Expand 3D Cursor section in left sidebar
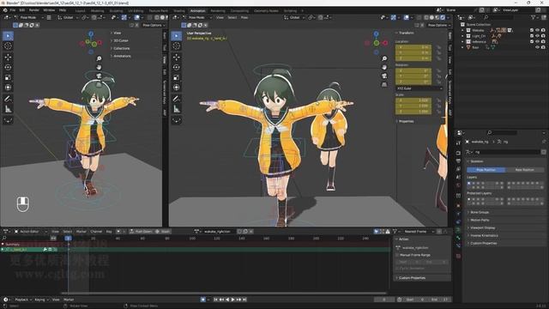Viewport: 549px width, 309px height. click(120, 40)
